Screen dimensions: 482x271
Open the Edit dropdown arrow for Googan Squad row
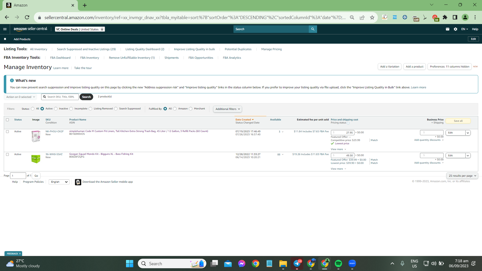point(468,156)
